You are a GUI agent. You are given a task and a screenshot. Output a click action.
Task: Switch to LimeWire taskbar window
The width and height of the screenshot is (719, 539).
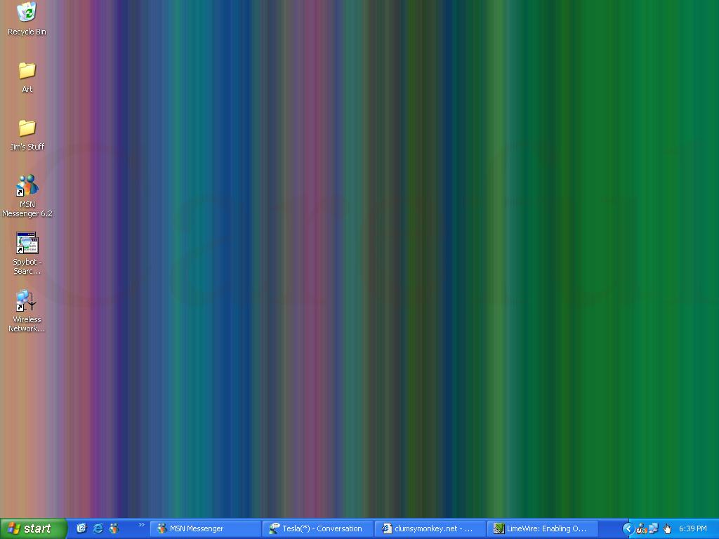(x=542, y=528)
